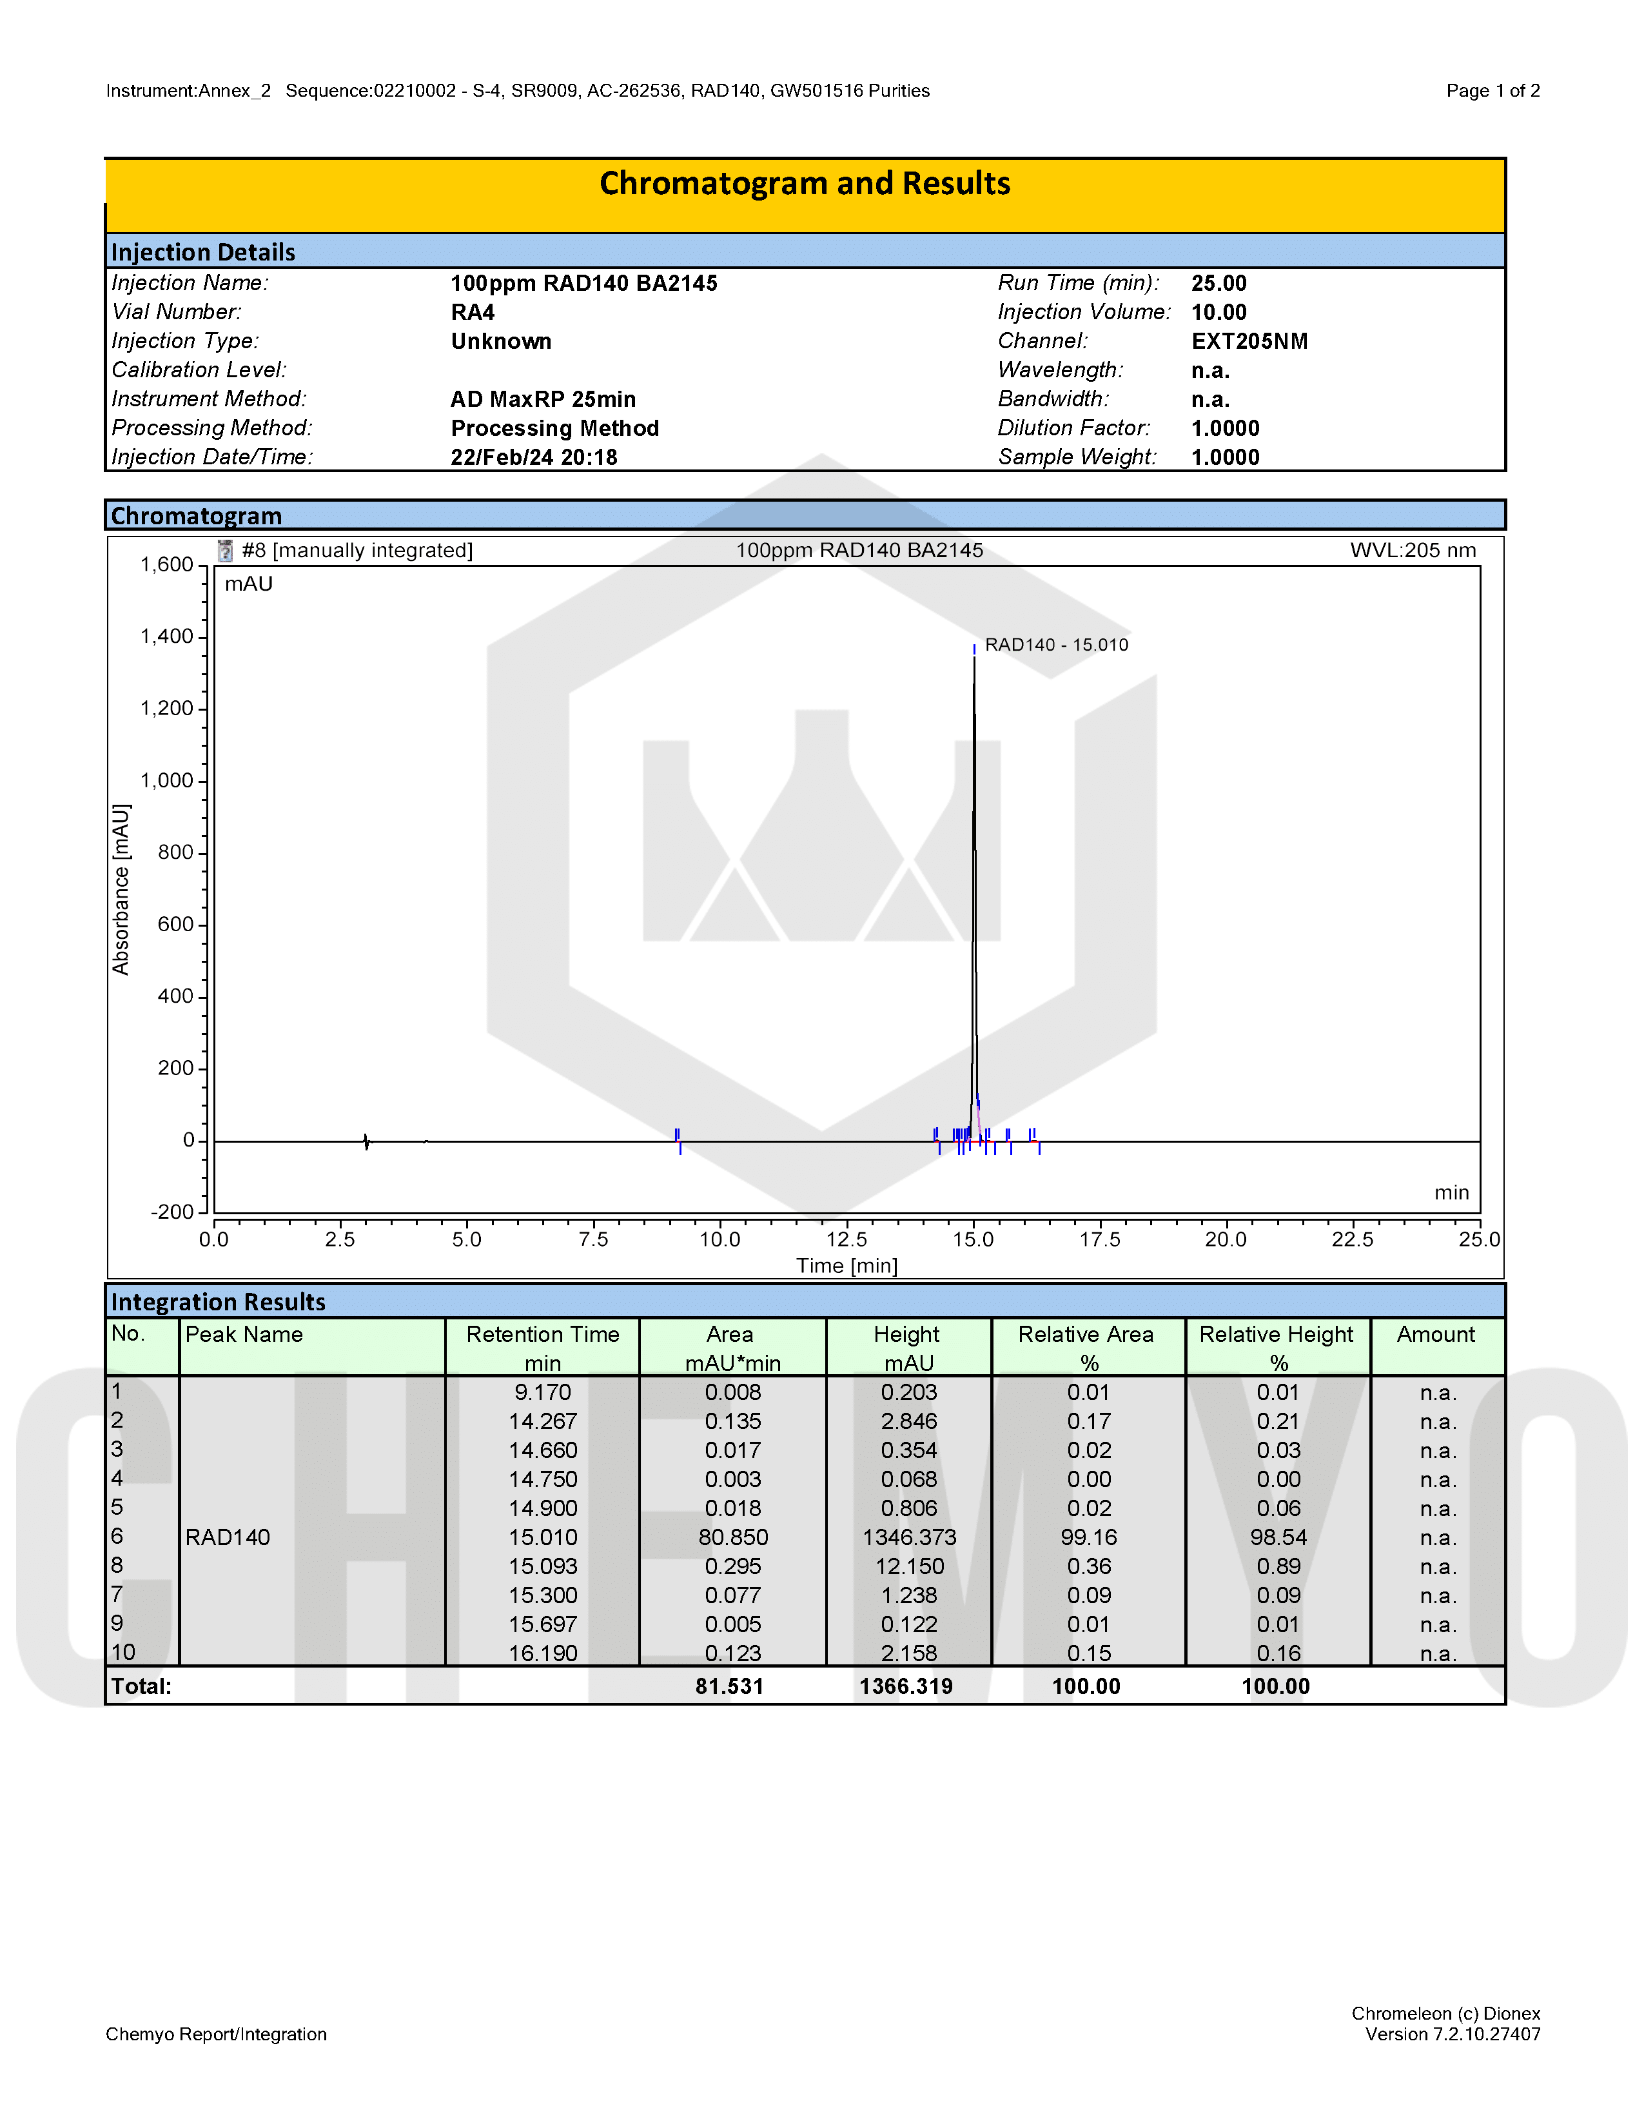1644x2128 pixels.
Task: Click the 'EXT205NM' channel value
Action: (1249, 341)
